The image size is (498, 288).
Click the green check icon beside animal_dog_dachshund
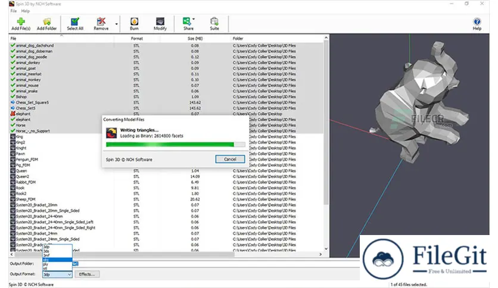13,45
